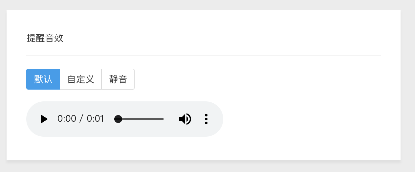Click the 提醒音效 section heading
The width and height of the screenshot is (415, 172).
pos(45,38)
